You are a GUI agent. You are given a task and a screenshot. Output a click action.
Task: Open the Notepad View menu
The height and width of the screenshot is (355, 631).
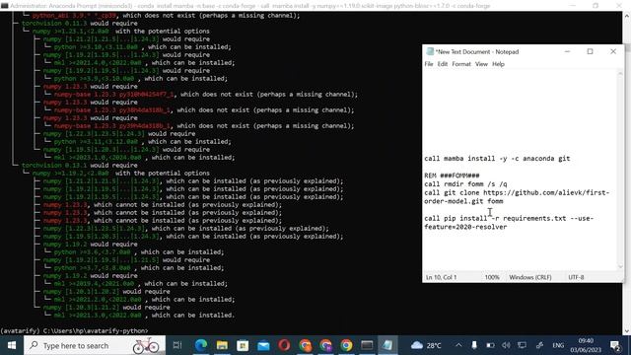[x=481, y=64]
